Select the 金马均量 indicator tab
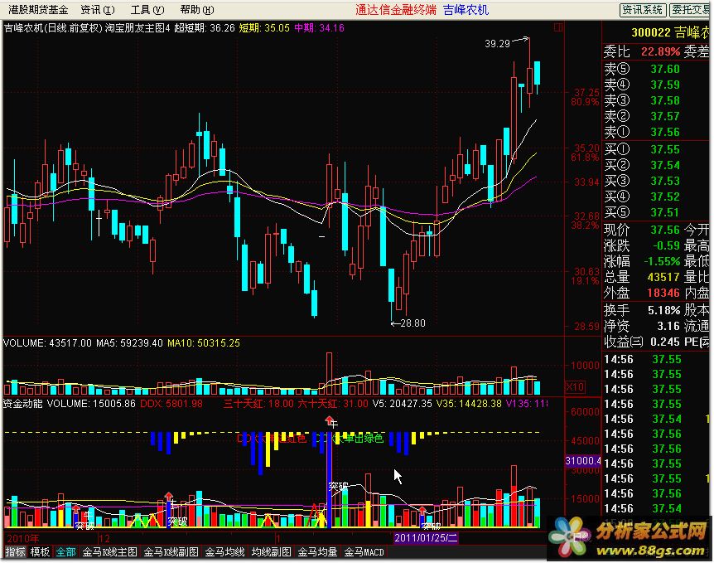 click(x=317, y=552)
